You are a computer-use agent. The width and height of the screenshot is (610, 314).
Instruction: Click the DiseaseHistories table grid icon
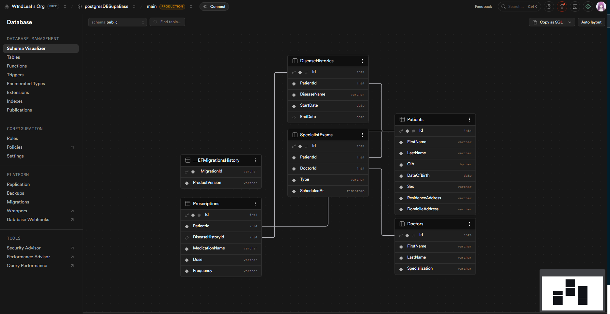[x=295, y=61]
